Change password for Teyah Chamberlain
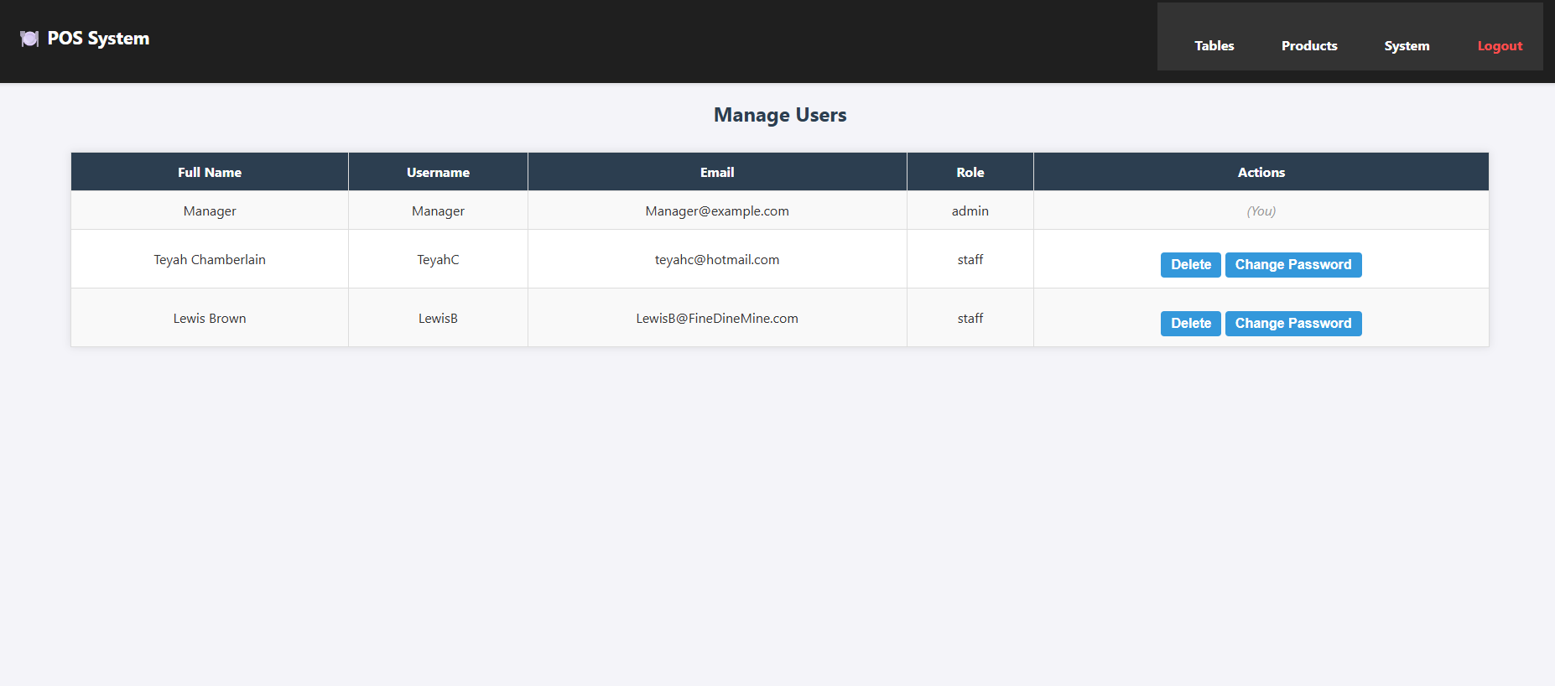Viewport: 1555px width, 686px height. coord(1292,265)
